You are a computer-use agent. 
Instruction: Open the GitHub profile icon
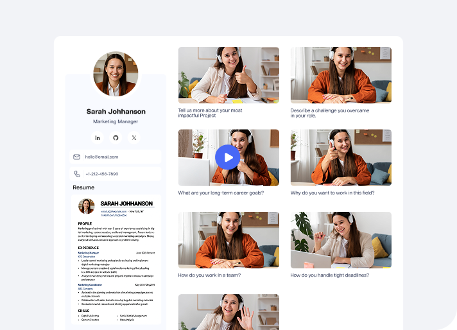[x=116, y=137]
